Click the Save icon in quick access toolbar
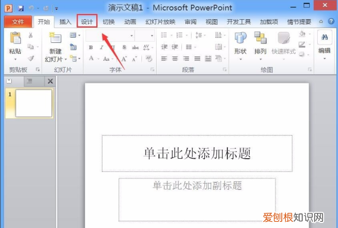The image size is (338, 228). [21, 8]
